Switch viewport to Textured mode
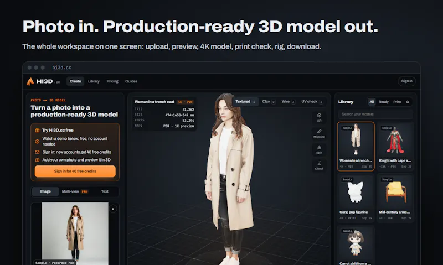The width and height of the screenshot is (443, 265). click(x=245, y=102)
